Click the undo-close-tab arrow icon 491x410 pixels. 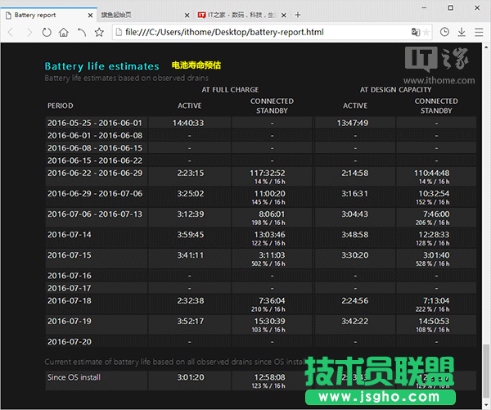[x=81, y=32]
